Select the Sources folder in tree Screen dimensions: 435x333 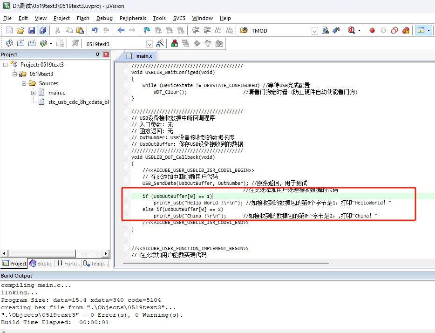tap(48, 83)
